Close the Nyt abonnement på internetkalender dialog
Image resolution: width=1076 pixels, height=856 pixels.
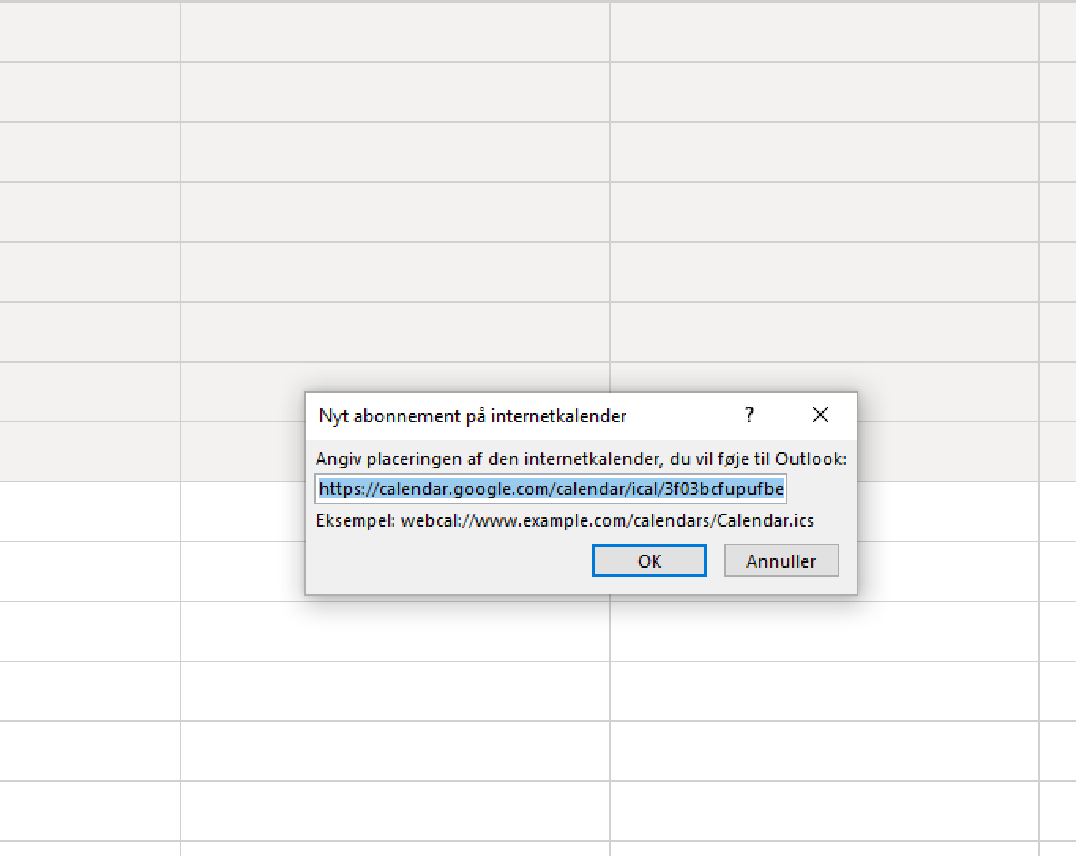pos(820,415)
